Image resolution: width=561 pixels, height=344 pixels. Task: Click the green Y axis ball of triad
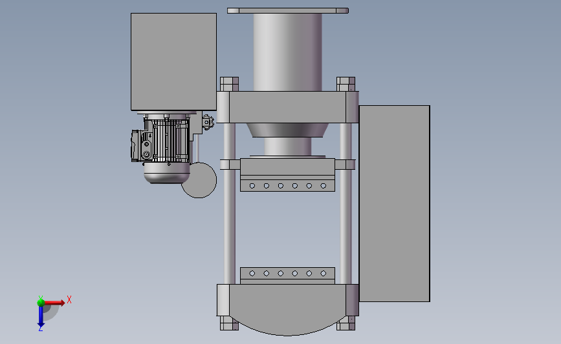point(41,303)
